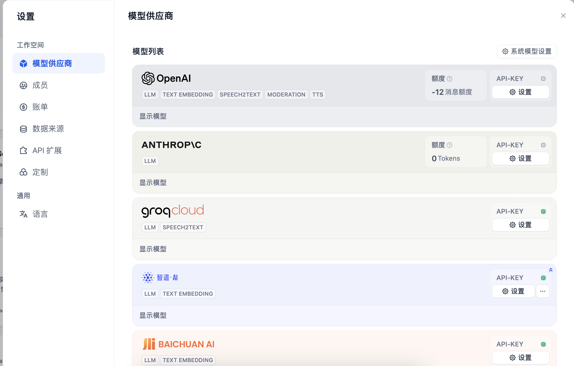This screenshot has height=366, width=574.
Task: Click the double-chevron priority icon on 智谱·AI
Action: pos(551,270)
